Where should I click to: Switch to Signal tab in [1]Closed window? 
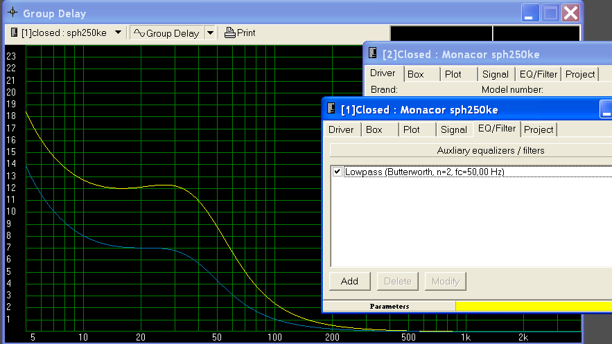[x=454, y=129]
